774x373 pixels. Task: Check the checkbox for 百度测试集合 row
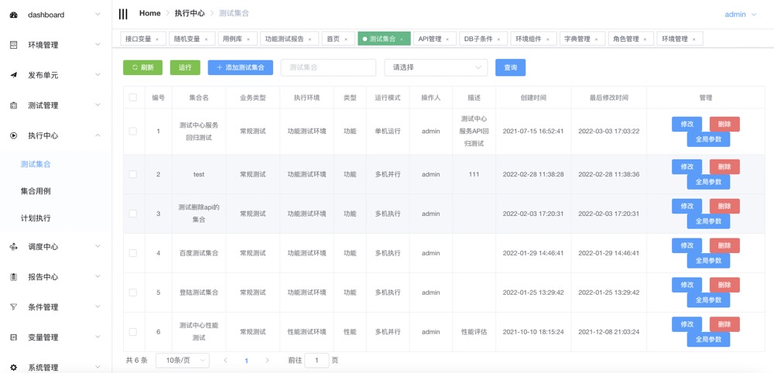pos(133,253)
